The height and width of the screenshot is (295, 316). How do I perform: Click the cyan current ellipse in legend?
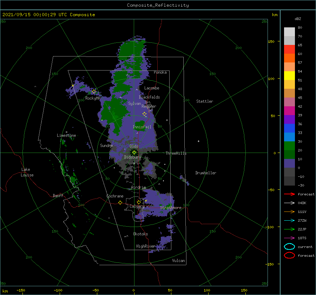click(289, 247)
